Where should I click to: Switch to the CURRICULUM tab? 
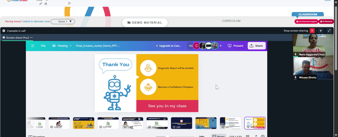(x=231, y=21)
